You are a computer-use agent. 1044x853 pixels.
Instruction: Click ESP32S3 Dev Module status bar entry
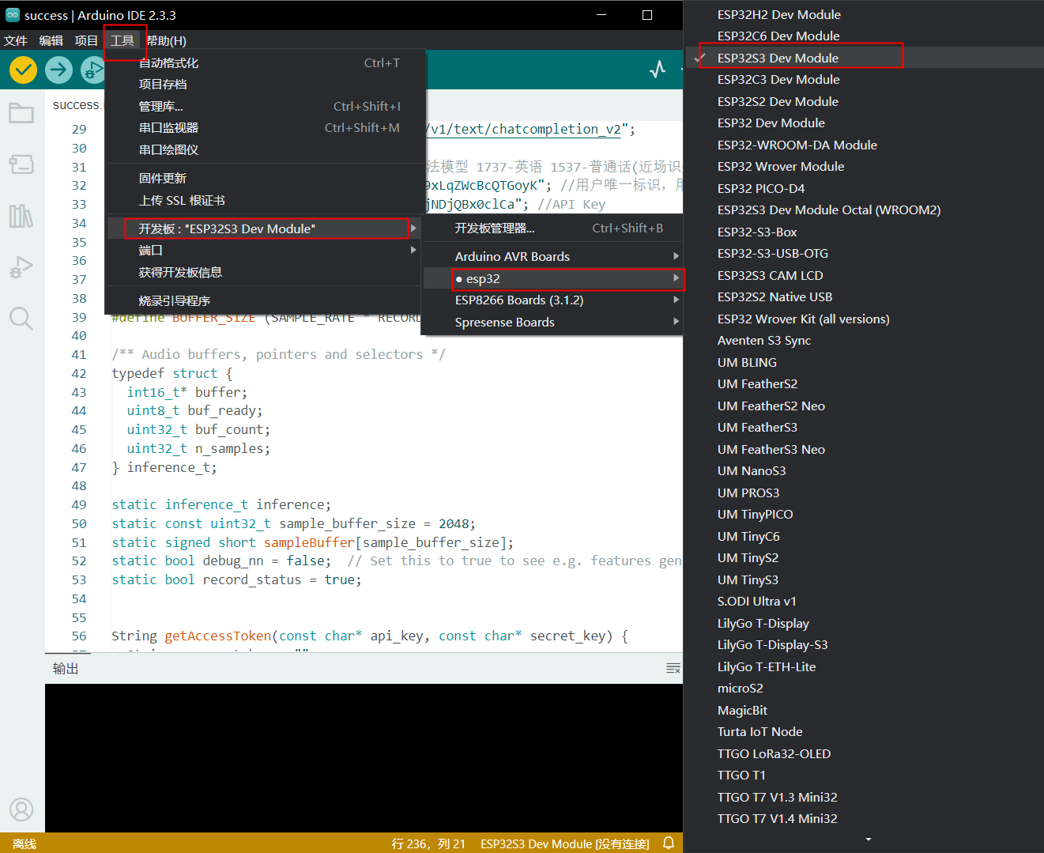(565, 844)
